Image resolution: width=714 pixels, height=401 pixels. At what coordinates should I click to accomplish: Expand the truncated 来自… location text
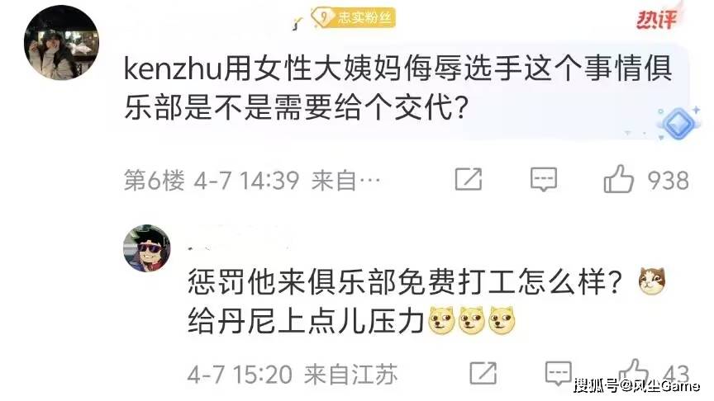coord(345,181)
